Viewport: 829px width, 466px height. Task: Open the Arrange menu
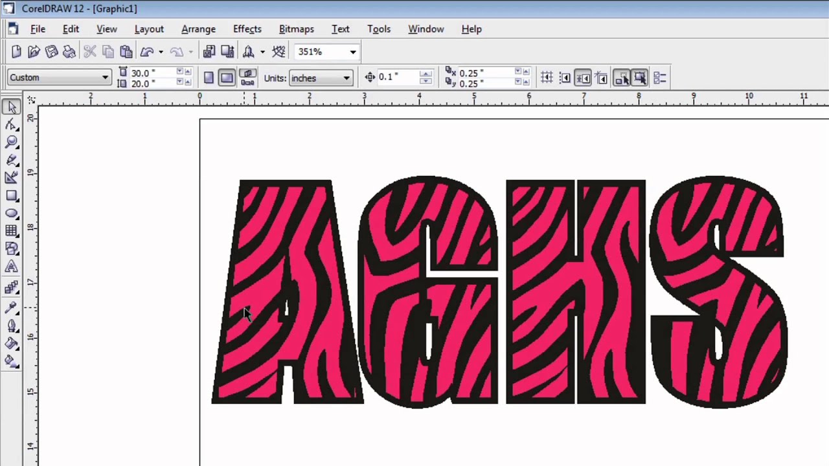(x=198, y=29)
